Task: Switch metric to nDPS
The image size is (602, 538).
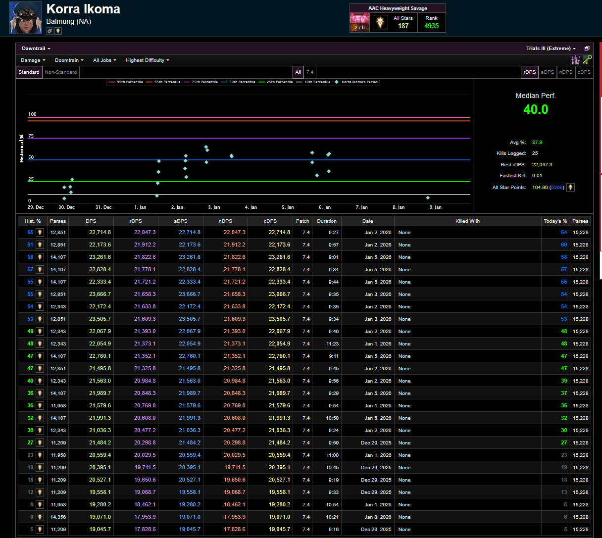Action: tap(566, 72)
